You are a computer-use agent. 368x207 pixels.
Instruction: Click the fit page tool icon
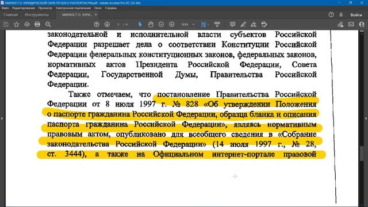pyautogui.click(x=204, y=24)
